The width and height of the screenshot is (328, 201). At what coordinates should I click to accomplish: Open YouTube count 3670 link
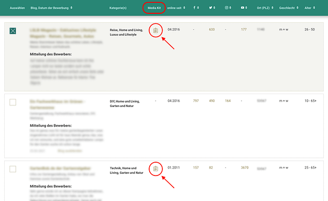[245, 167]
